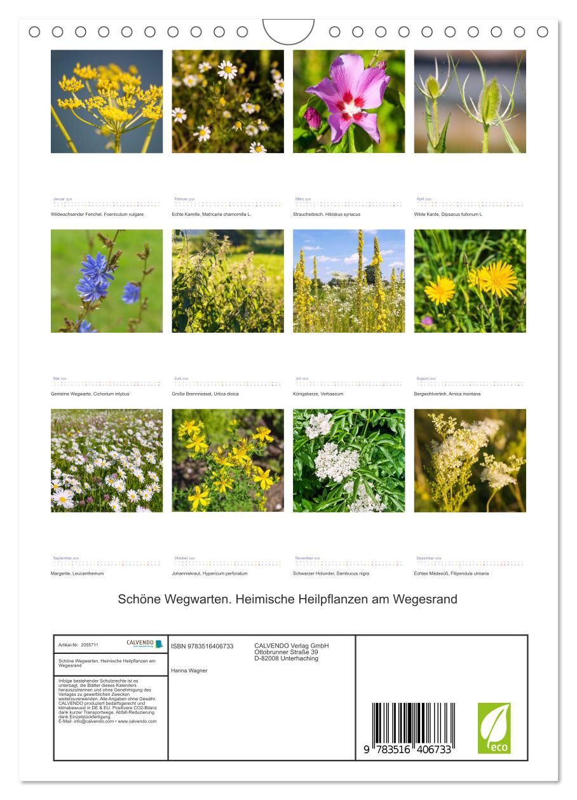This screenshot has height=800, width=577.
Task: Click the author name Hanna Wagner
Action: pyautogui.click(x=189, y=670)
